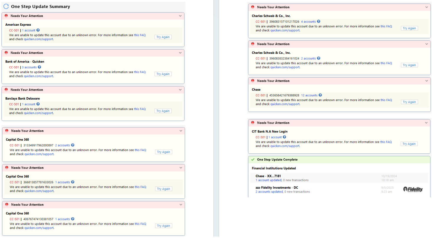Open Bank of America '3 accounts' link

coord(29,67)
